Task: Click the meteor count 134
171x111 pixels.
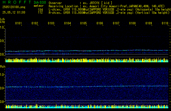Action: coord(40,10)
